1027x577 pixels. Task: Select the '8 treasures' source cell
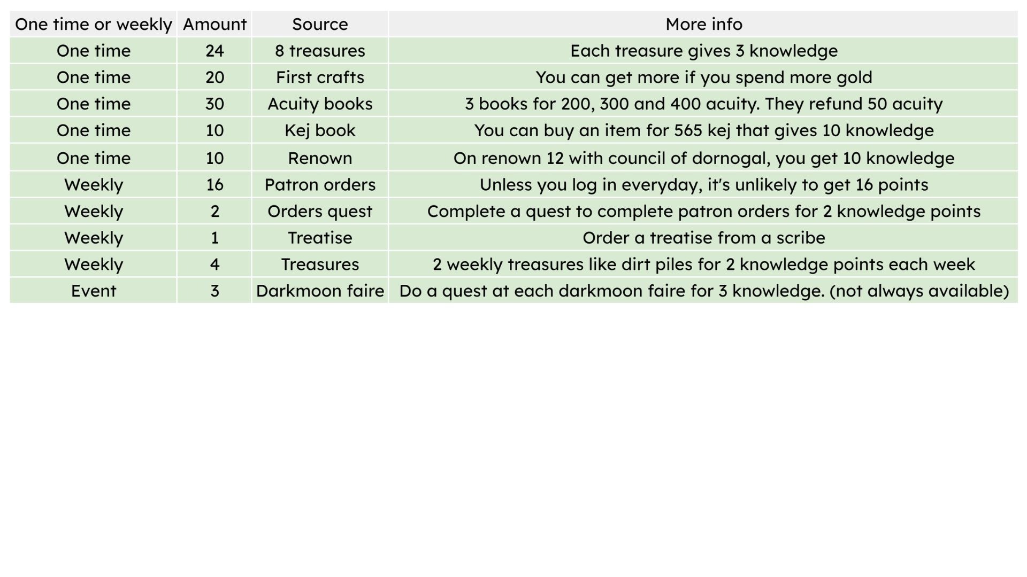coord(320,51)
